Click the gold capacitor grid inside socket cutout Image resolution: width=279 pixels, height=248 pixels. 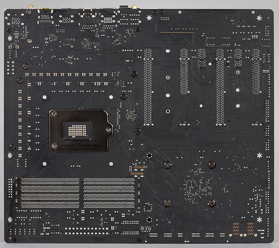coord(77,131)
